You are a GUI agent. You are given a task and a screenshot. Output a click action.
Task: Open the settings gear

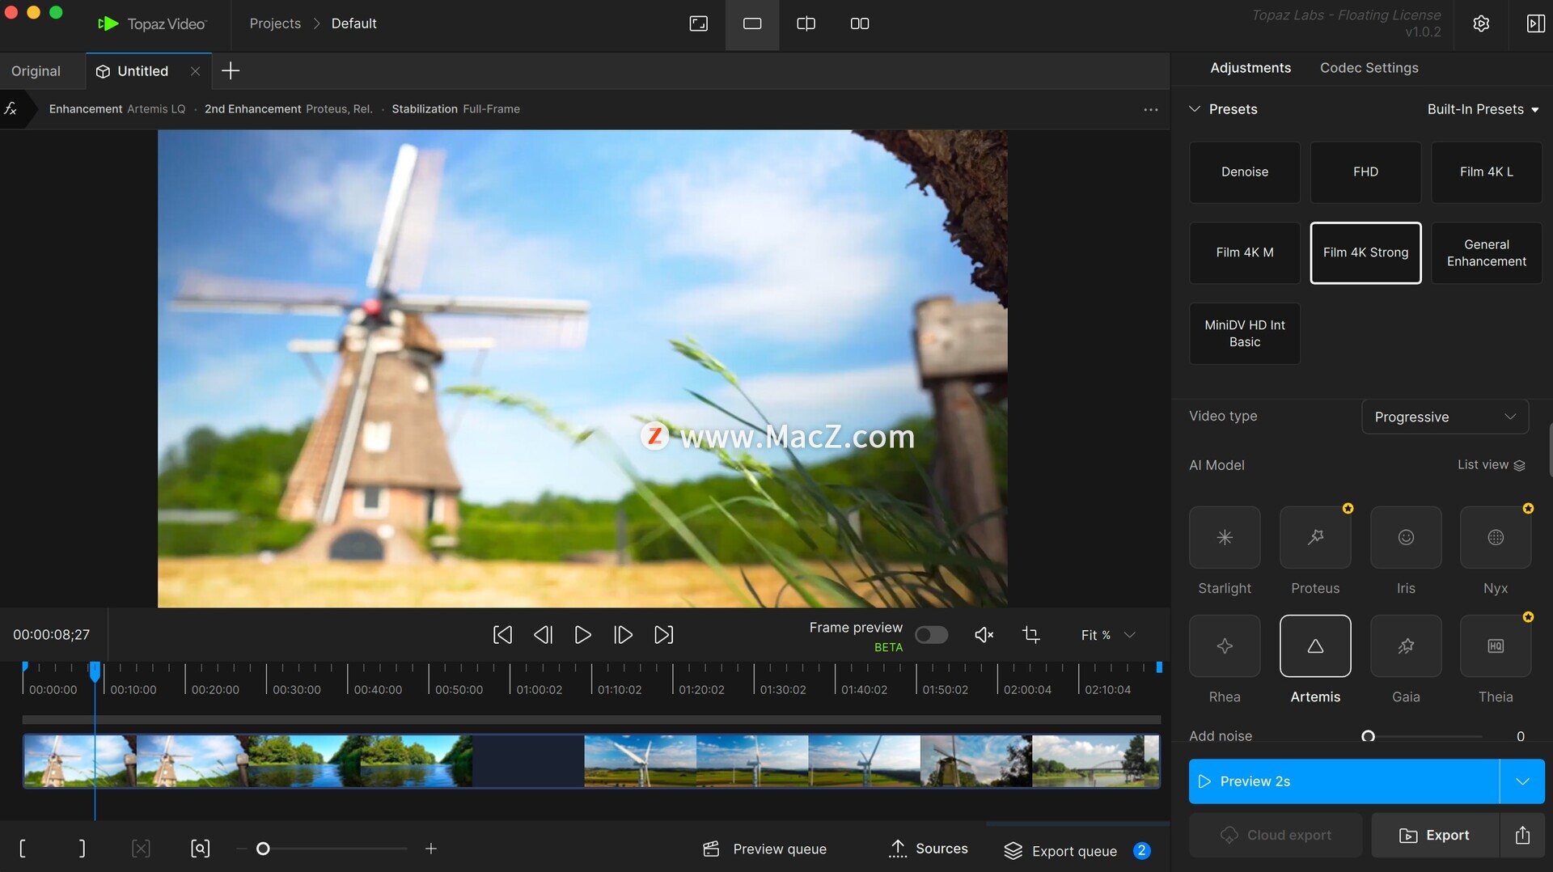tap(1481, 23)
